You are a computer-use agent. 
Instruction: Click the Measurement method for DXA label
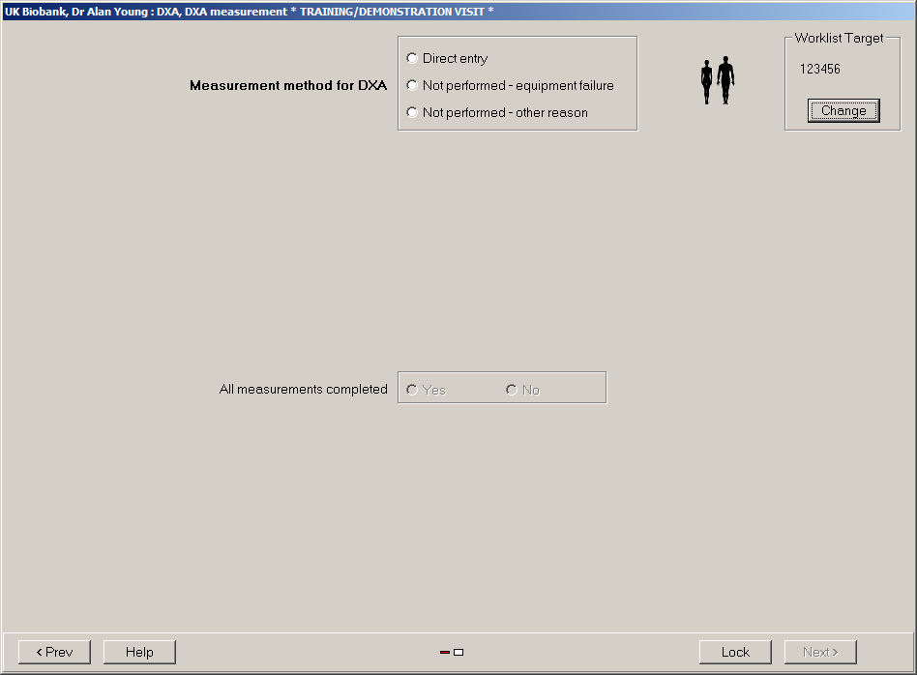tap(288, 86)
